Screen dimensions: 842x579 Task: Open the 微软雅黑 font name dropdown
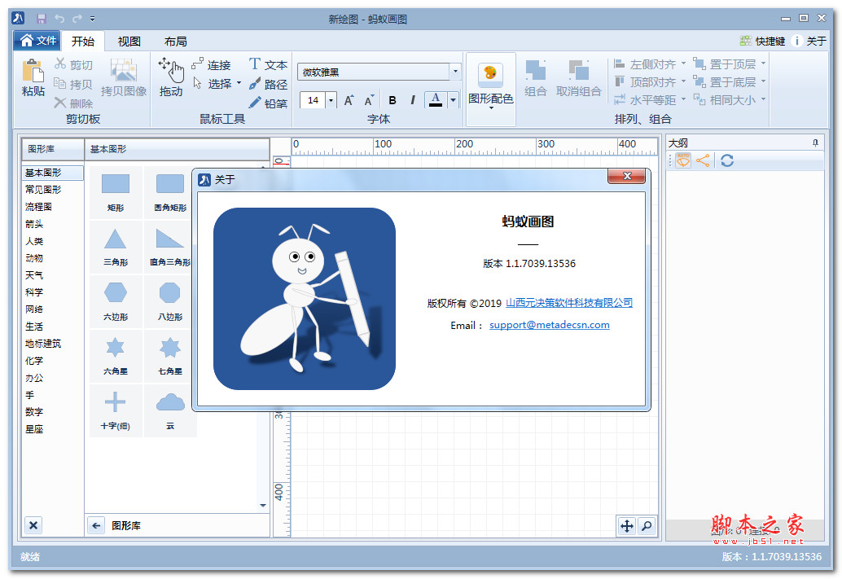point(455,72)
